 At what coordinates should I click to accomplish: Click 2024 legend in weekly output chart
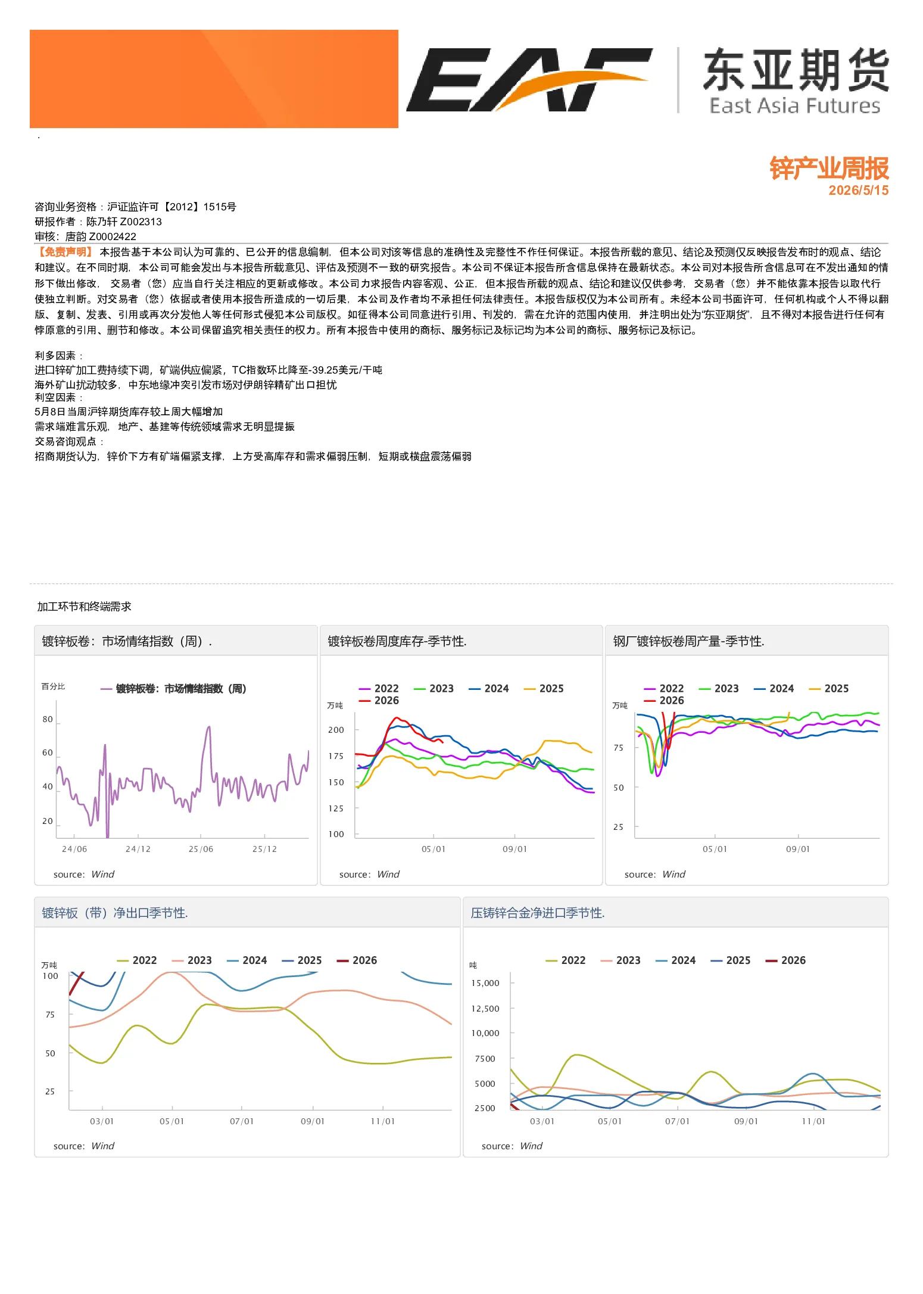[x=774, y=689]
